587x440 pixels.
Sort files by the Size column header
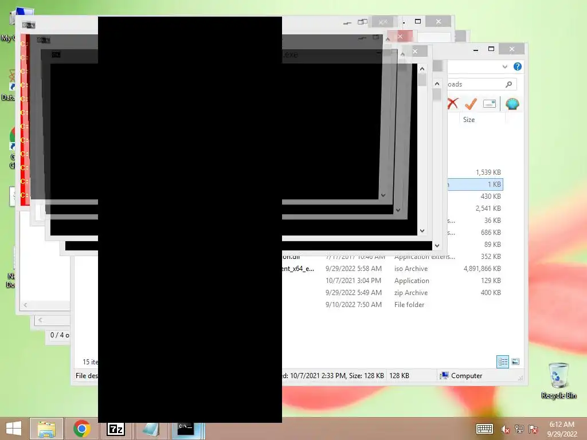[469, 119]
